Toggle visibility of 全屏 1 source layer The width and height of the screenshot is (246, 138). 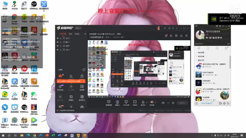(x=58, y=46)
